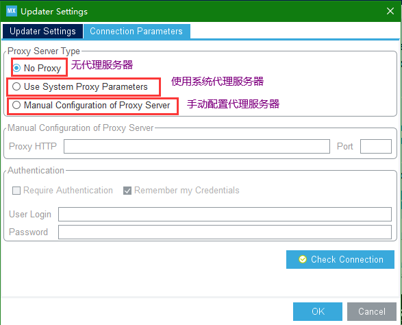
Task: Select the No Proxy radio button
Action: pyautogui.click(x=16, y=68)
